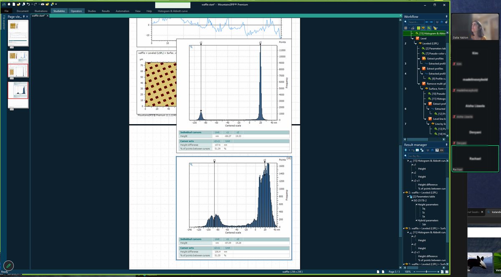
Task: Collapse all Workflow steps with chevron up
Action: tap(441, 22)
